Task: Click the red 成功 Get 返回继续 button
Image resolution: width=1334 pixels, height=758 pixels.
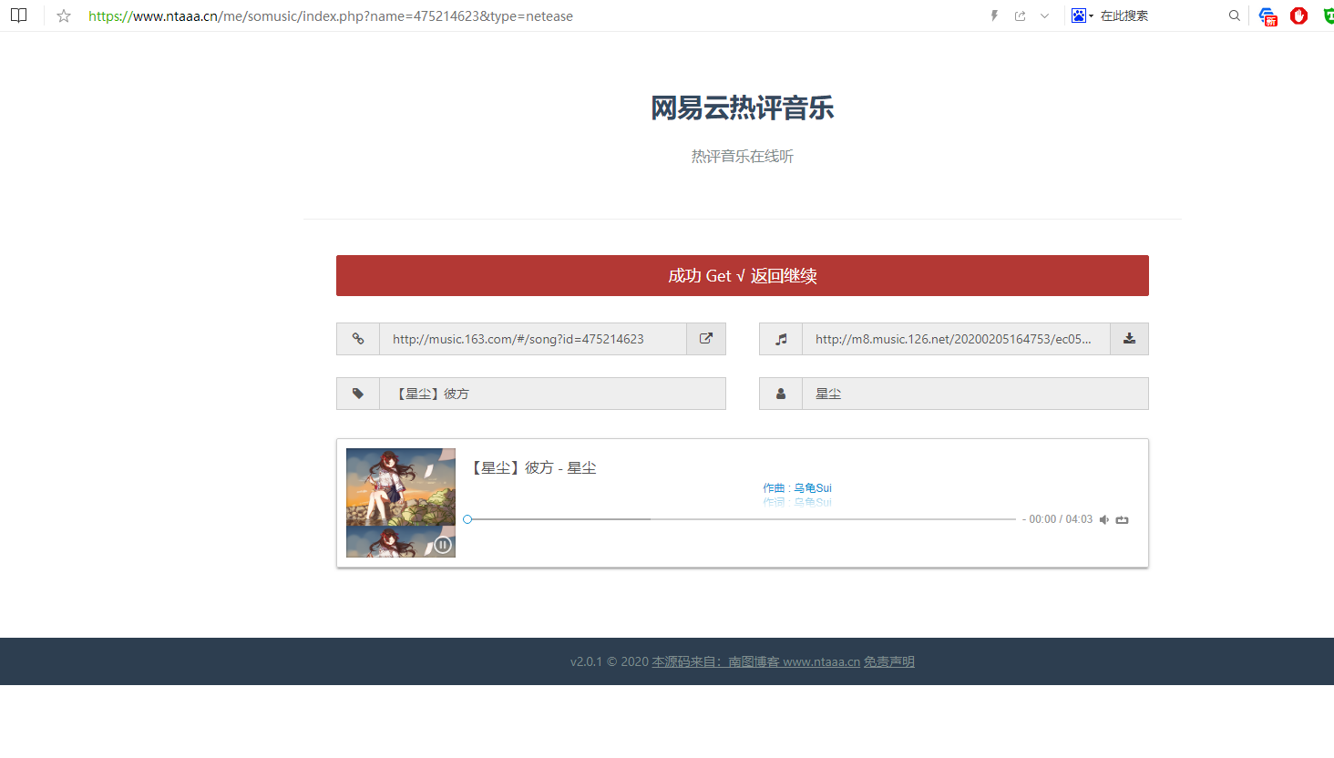Action: pos(742,275)
